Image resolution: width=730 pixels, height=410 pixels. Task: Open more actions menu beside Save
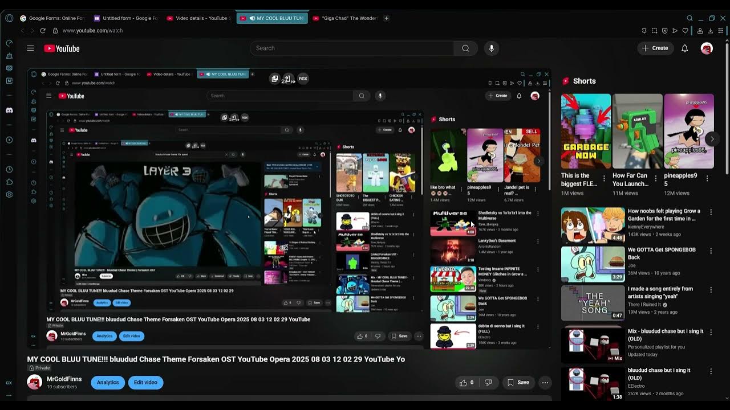click(x=545, y=383)
